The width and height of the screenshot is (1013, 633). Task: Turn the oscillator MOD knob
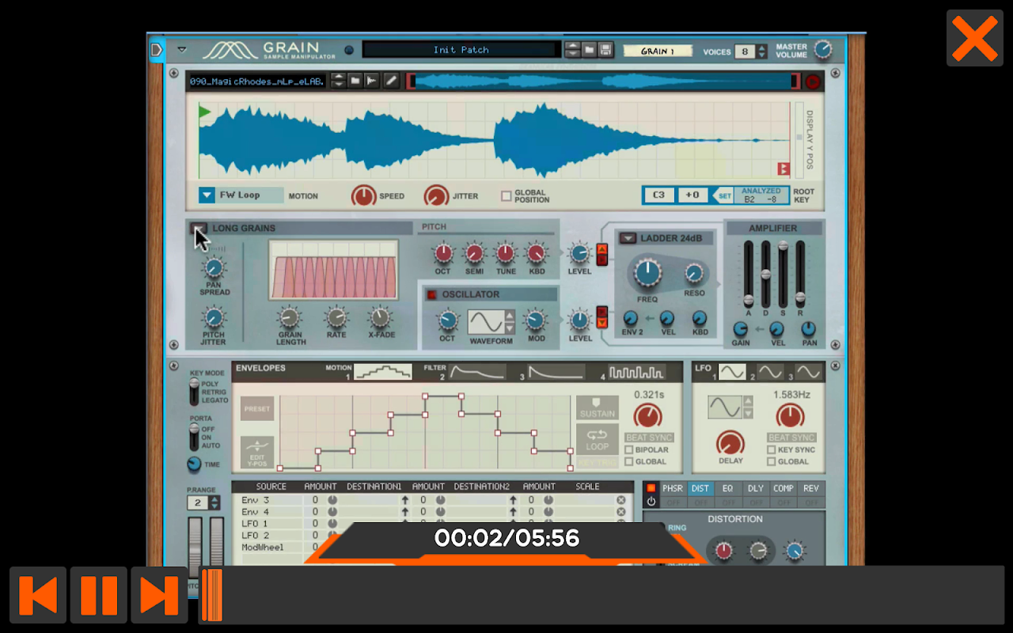[x=536, y=320]
